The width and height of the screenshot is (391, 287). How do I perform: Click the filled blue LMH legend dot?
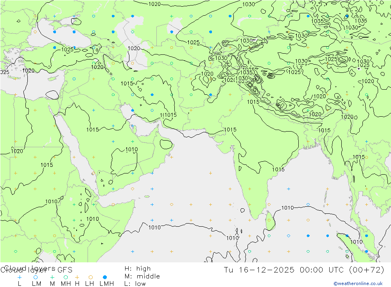[x=105, y=277]
